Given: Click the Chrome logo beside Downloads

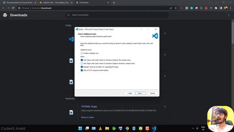Looking at the screenshot, I should point(5,15).
